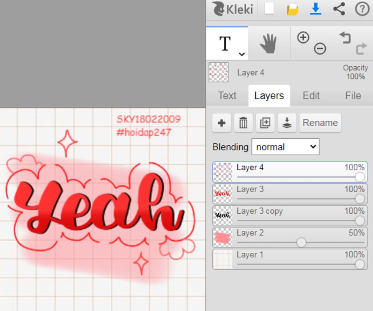Select Layer 3 copy in the list
The height and width of the screenshot is (311, 373).
(290, 215)
